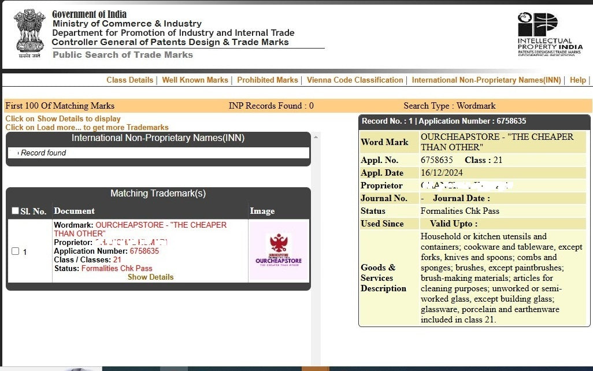Click the Help link
This screenshot has height=371, width=593.
[577, 80]
